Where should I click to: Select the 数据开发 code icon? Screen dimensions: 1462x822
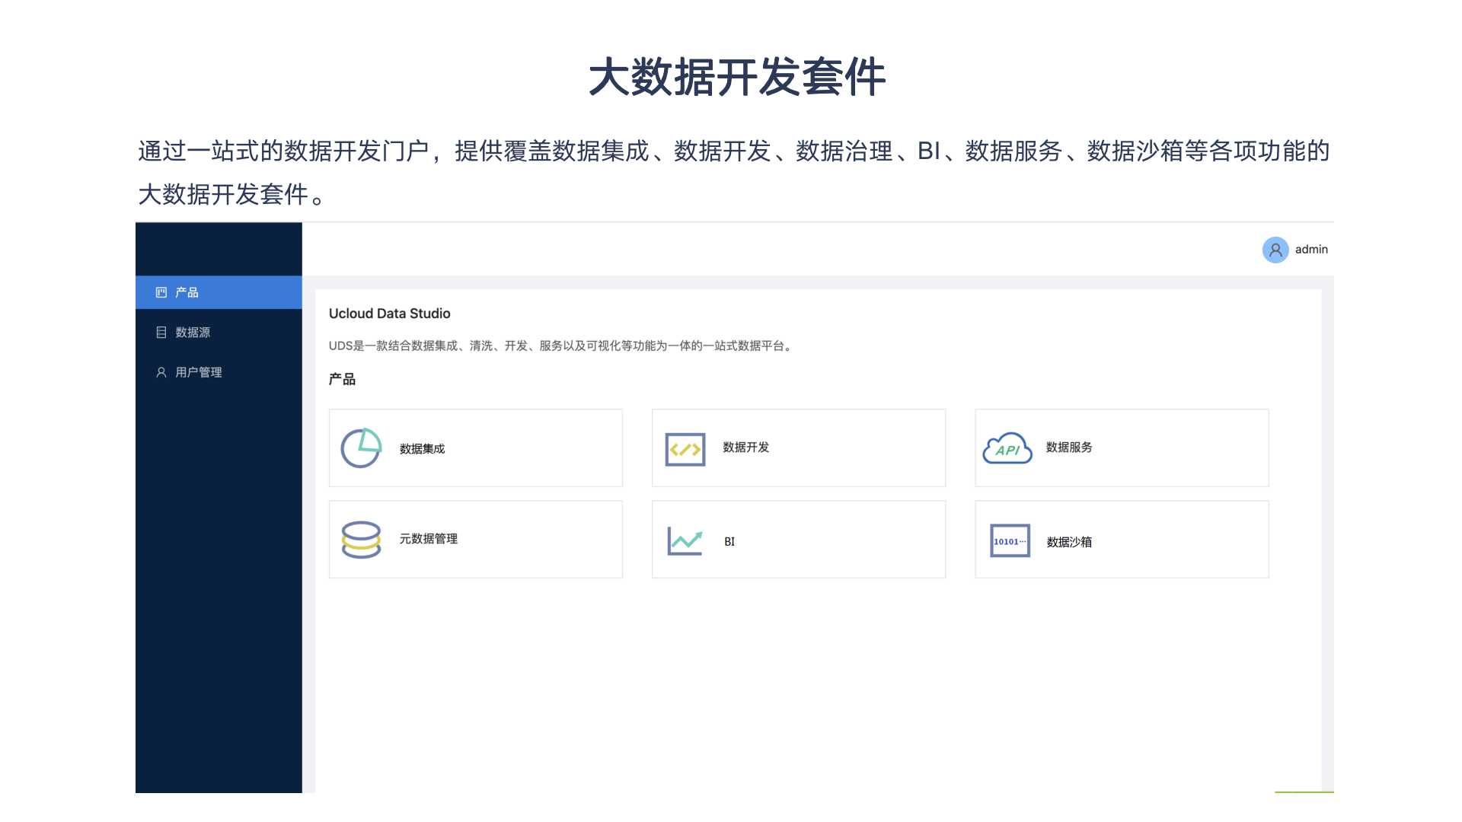[685, 448]
